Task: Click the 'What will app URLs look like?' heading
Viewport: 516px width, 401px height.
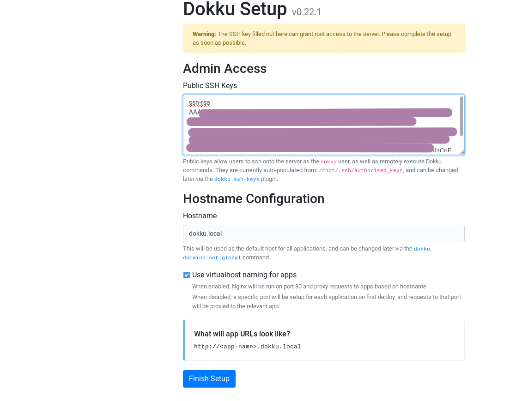Action: (x=242, y=334)
